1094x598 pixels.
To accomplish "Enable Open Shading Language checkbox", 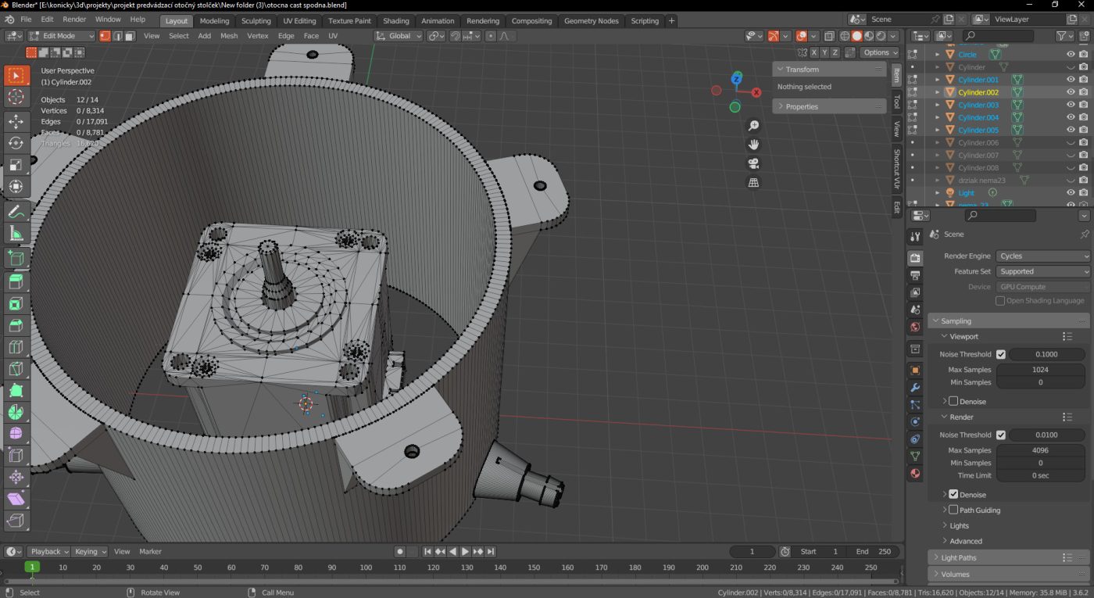I will tap(1000, 301).
